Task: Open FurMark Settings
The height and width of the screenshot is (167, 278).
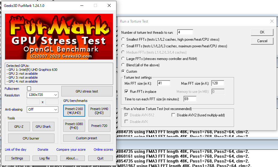Action: click(x=17, y=158)
